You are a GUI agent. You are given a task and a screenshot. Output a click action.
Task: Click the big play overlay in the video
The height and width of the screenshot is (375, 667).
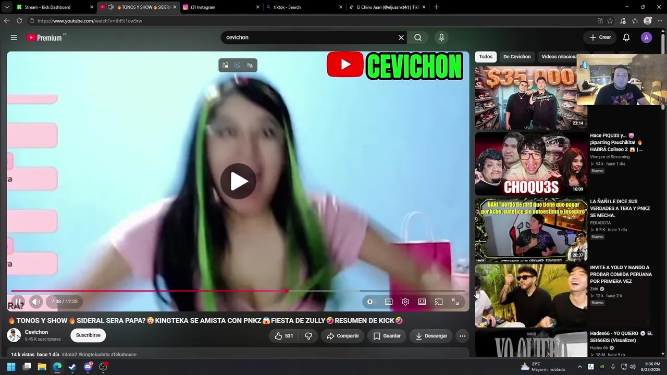(x=238, y=181)
